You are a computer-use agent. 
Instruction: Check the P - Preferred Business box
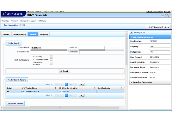(51, 63)
